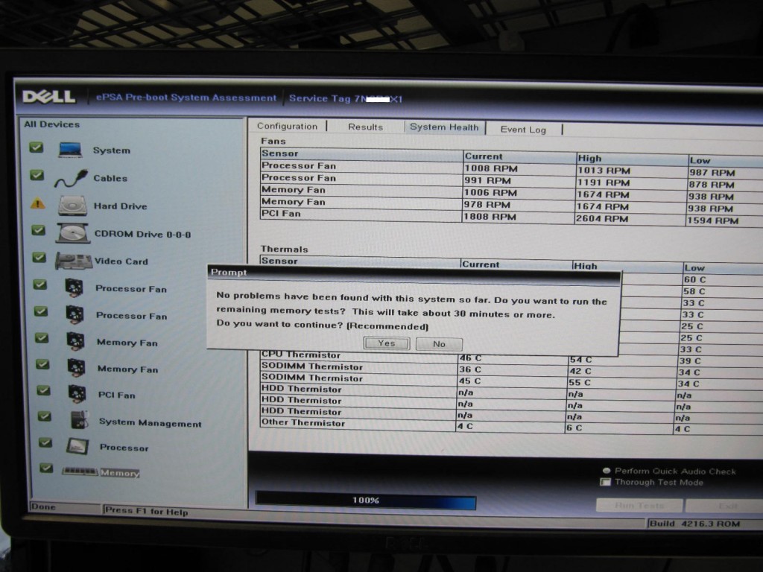763x572 pixels.
Task: Click the Processor status checkmark
Action: pos(45,442)
